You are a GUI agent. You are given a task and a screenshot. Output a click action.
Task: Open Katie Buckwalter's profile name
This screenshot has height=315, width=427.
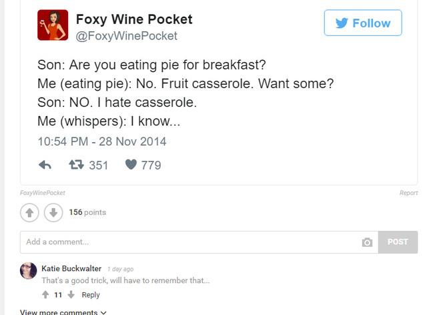tap(71, 269)
